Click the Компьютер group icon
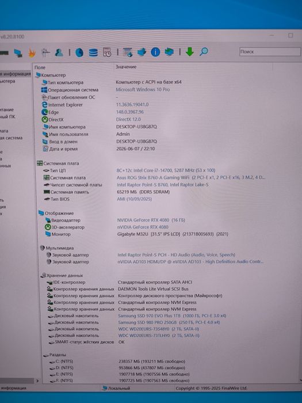 (38, 75)
